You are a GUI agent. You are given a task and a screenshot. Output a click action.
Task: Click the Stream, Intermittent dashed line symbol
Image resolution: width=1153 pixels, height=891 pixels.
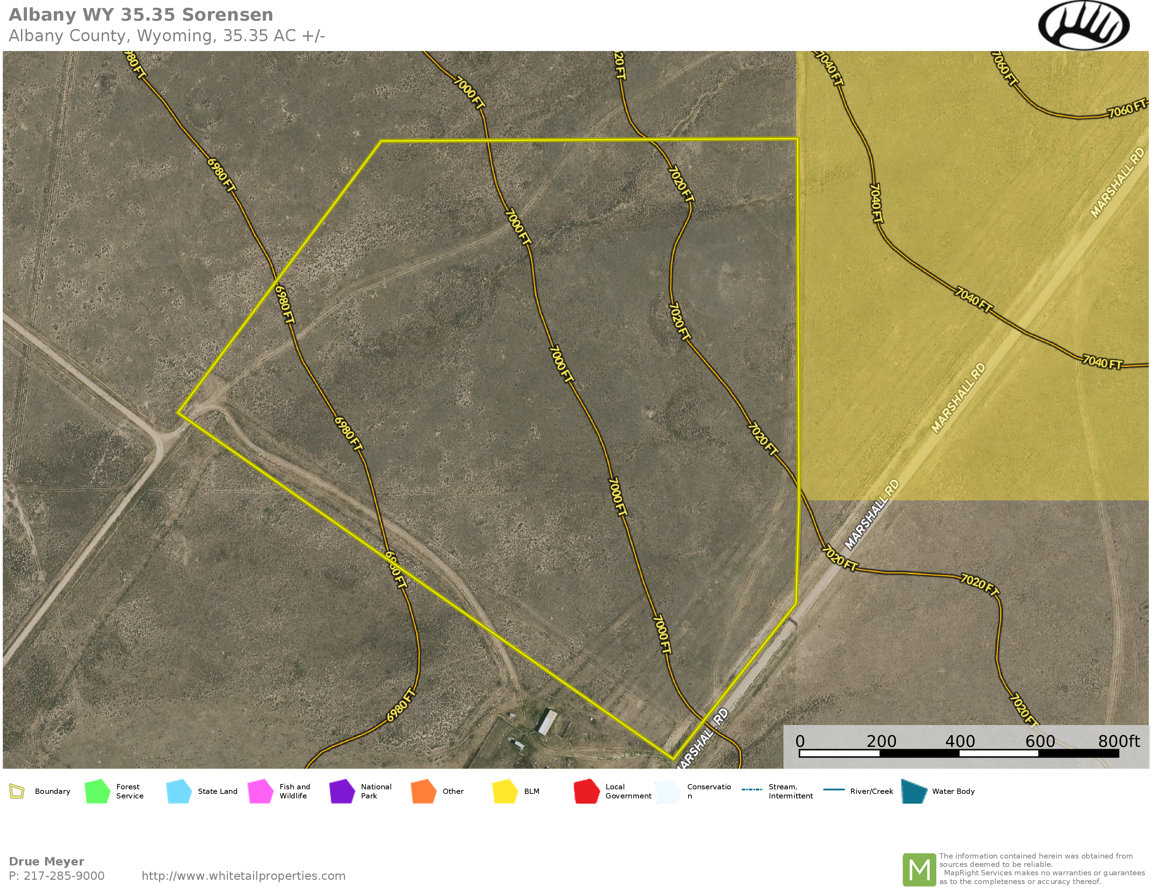point(752,790)
